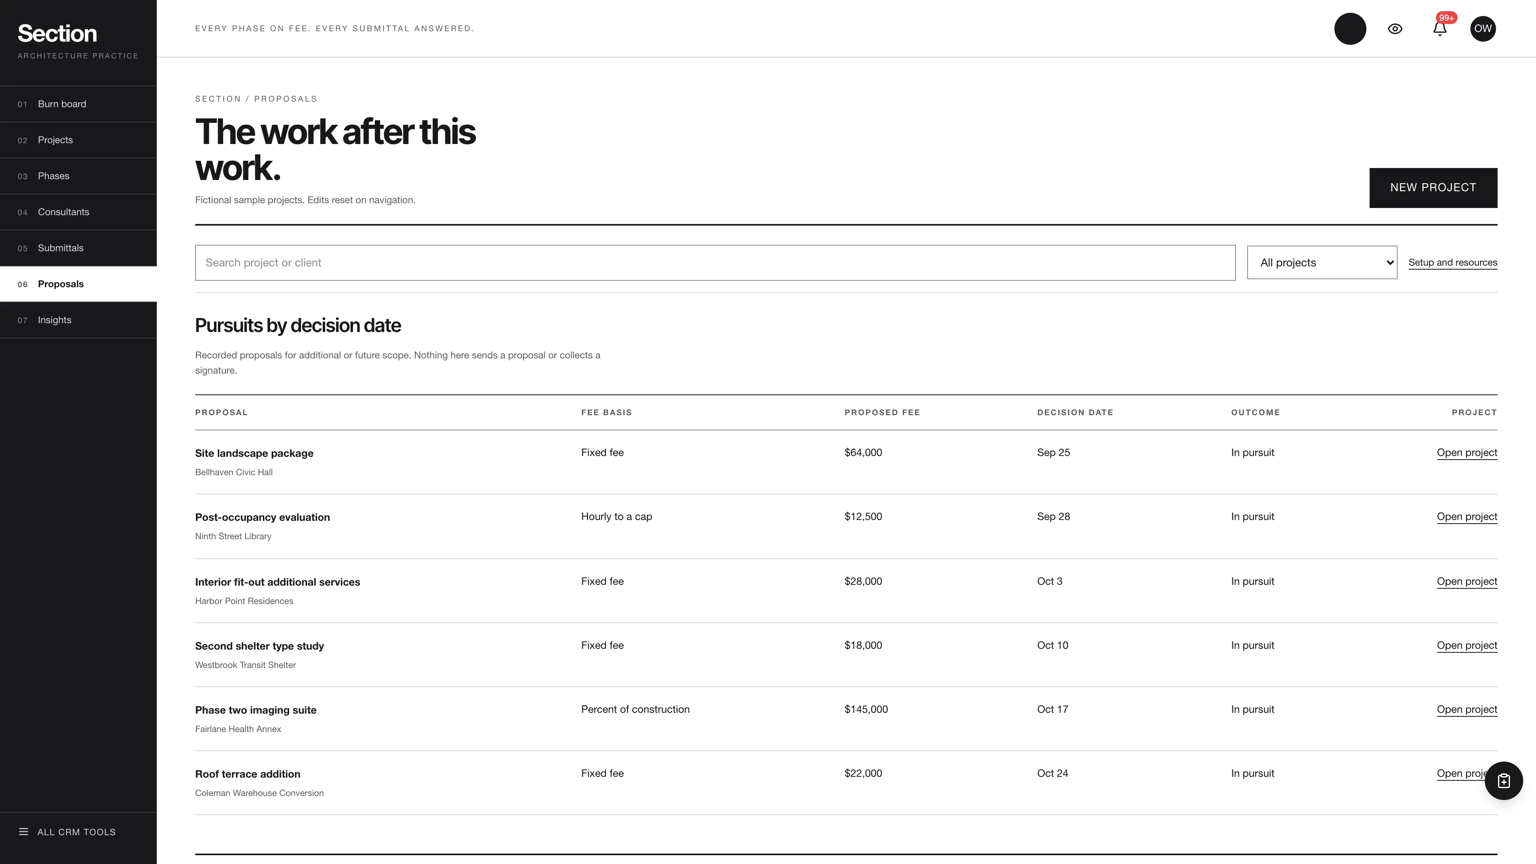Click the $145,000 proposed fee
This screenshot has width=1536, height=864.
(866, 709)
